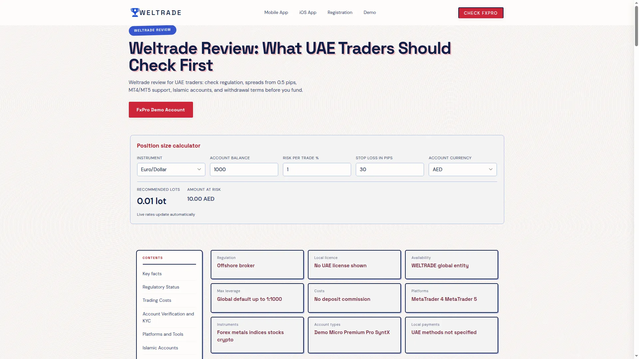This screenshot has width=639, height=359.
Task: Click the scrollbar up arrow
Action: point(636,3)
